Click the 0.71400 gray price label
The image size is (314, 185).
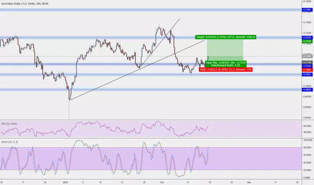point(307,57)
